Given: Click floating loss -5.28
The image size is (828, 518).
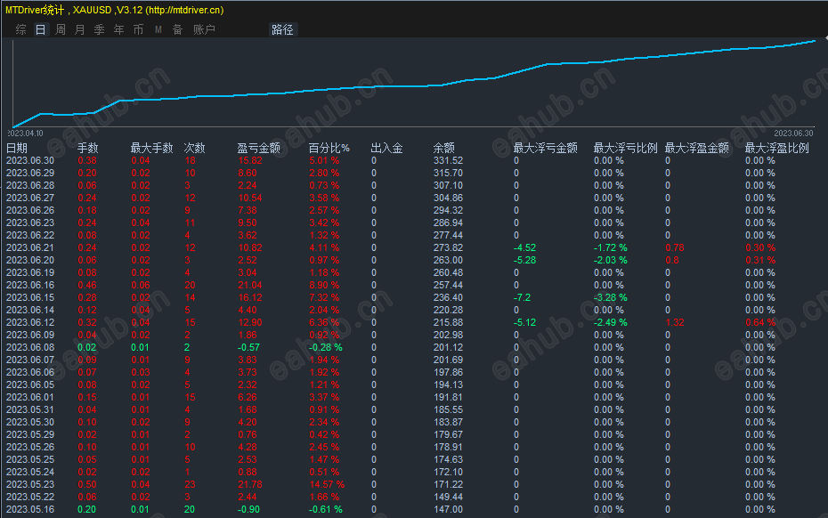Looking at the screenshot, I should point(525,260).
